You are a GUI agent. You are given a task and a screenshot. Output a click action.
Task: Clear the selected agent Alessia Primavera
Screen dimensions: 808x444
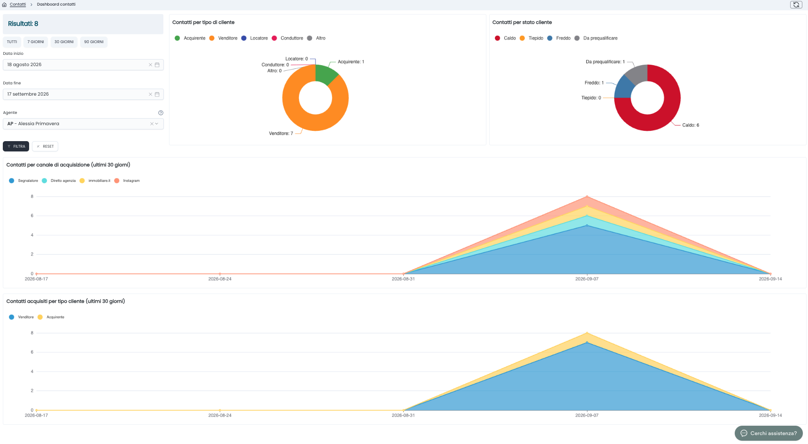[x=152, y=124]
